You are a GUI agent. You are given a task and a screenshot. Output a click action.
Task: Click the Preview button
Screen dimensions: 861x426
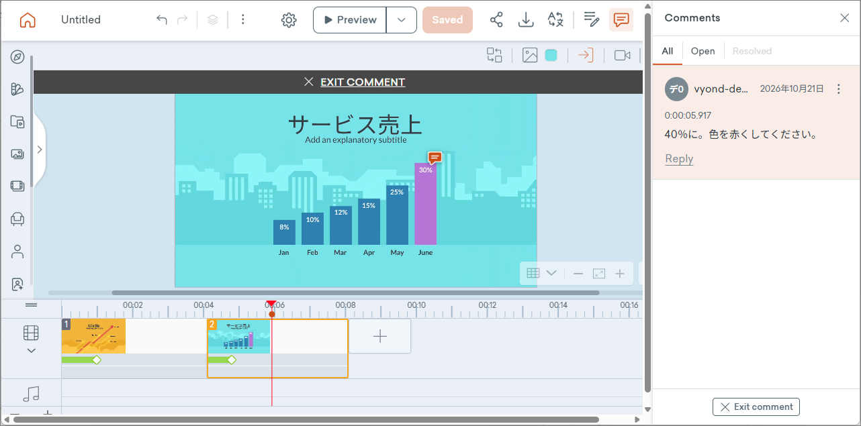350,20
